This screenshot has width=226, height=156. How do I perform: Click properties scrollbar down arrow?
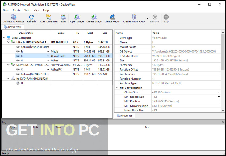coord(223,111)
